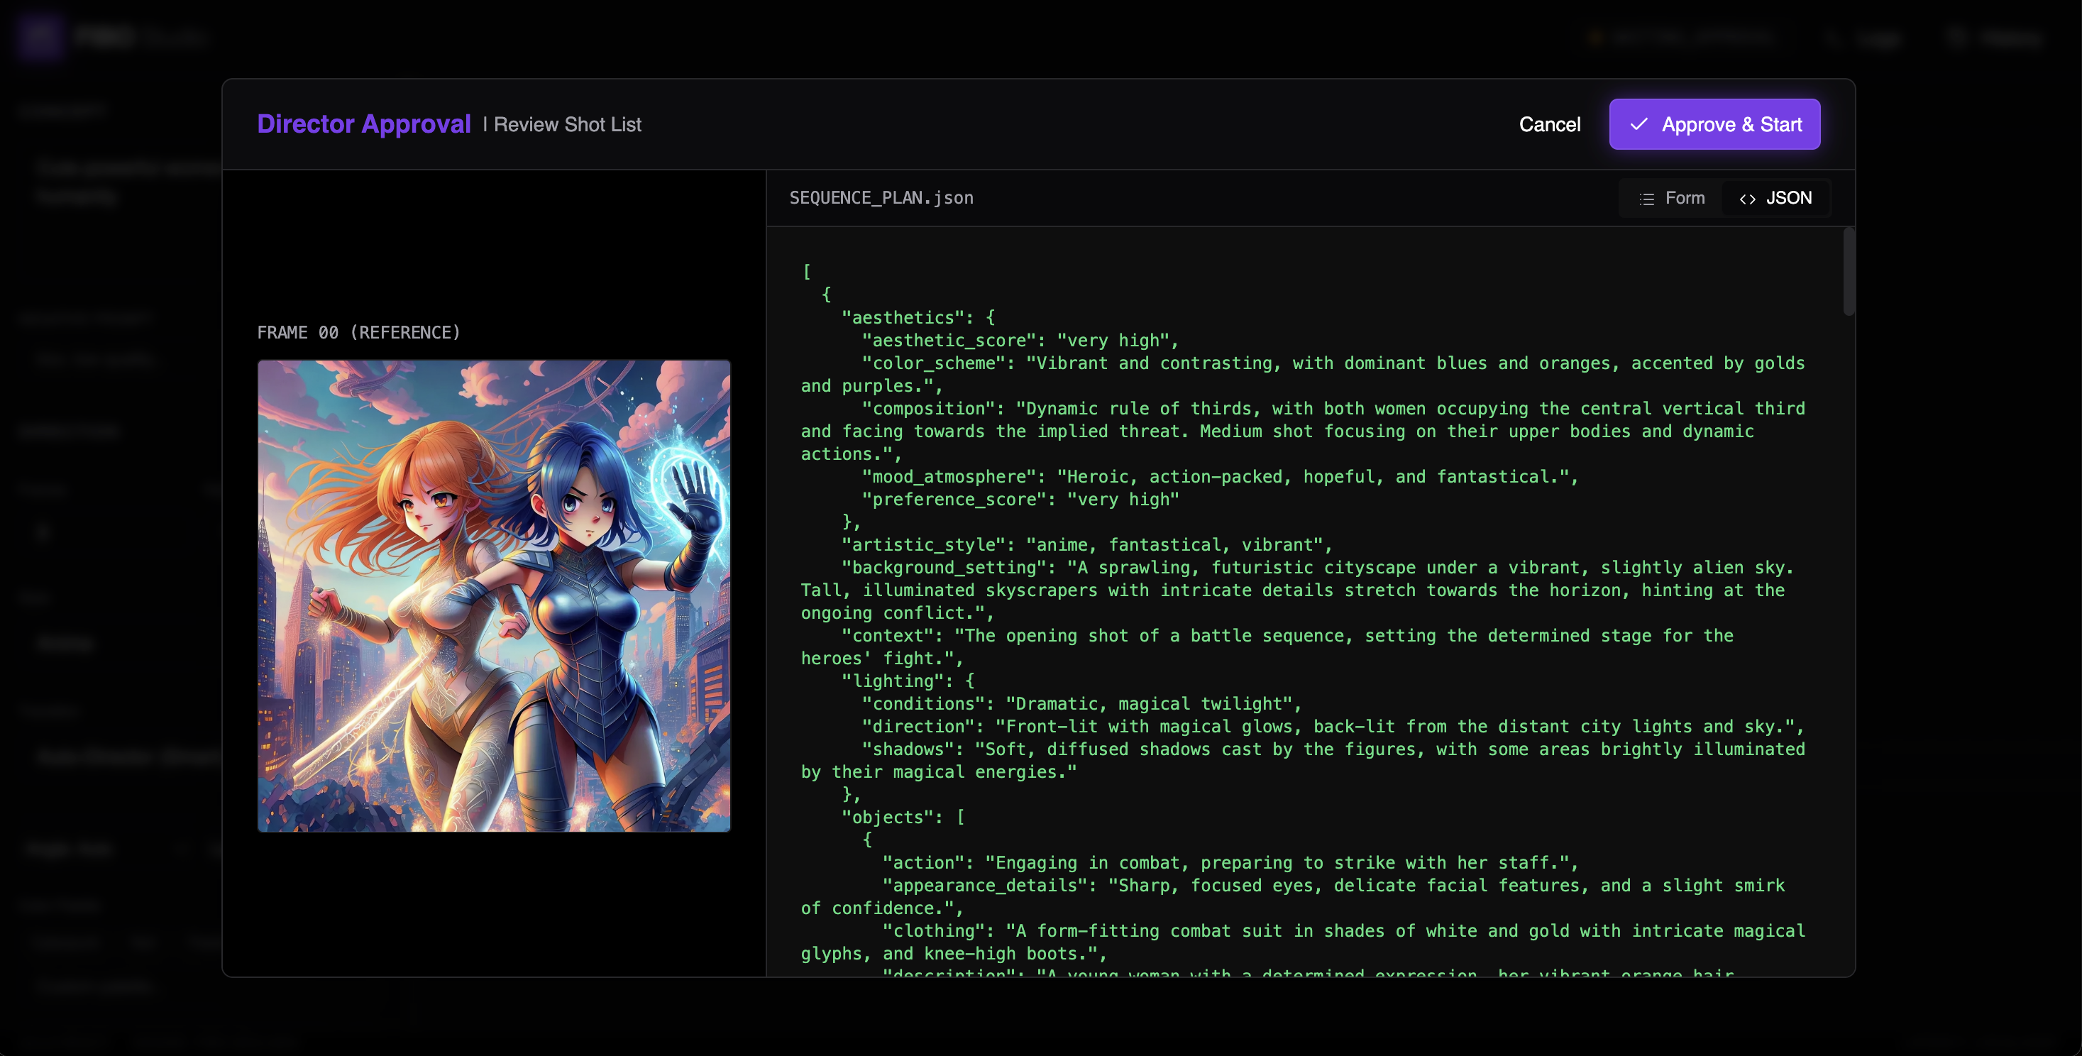The width and height of the screenshot is (2082, 1056).
Task: Click the checkmark icon in Approve & Start
Action: pyautogui.click(x=1638, y=124)
